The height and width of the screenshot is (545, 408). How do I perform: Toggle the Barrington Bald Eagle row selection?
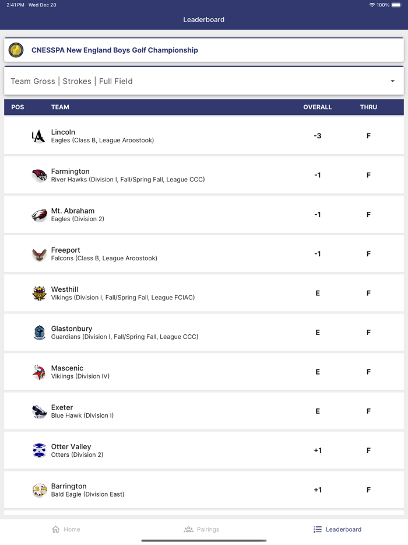(x=204, y=490)
